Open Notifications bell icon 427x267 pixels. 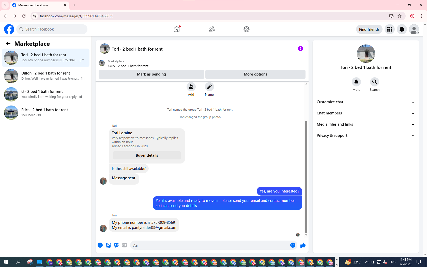click(402, 29)
